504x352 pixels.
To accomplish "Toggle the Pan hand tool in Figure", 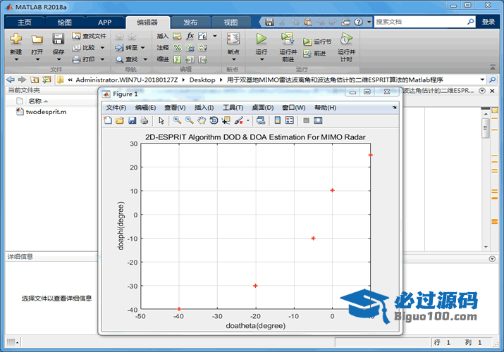I will coord(202,120).
